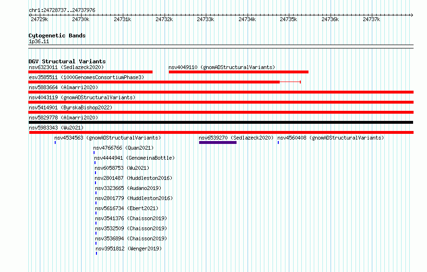The height and width of the screenshot is (272, 427).
Task: Open the esv3585511 (1000GenomesConsortiumPhase3) variant
Action: point(86,77)
